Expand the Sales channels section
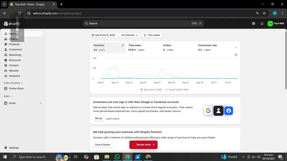 point(13,83)
